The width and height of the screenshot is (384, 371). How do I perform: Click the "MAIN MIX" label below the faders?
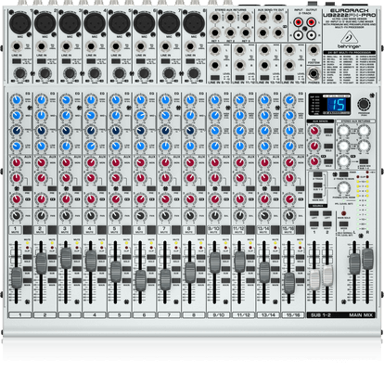(360, 315)
